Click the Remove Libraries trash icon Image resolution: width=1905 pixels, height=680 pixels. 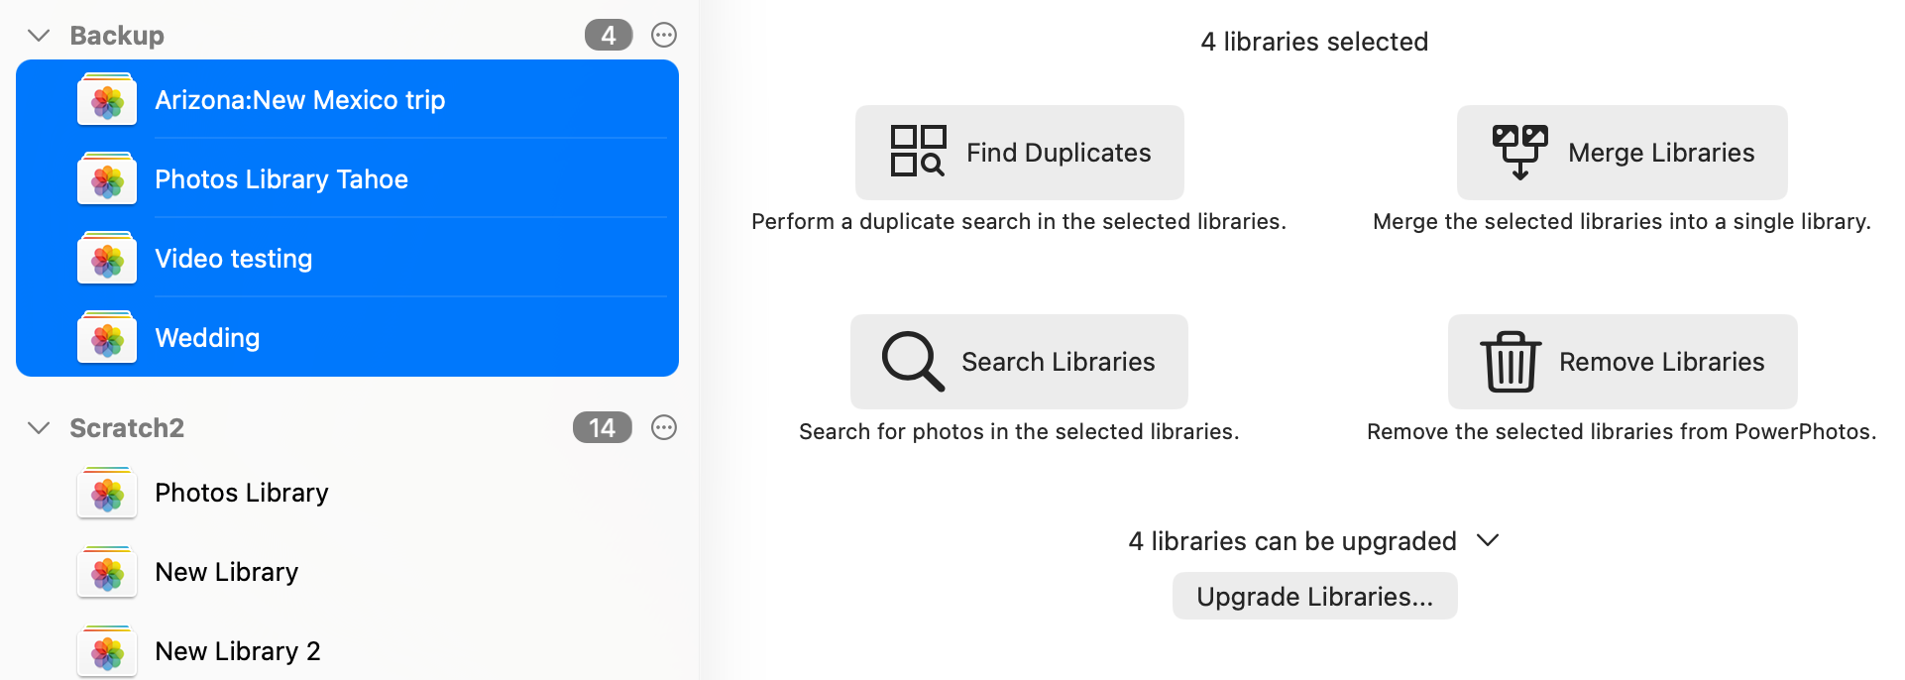coord(1511,361)
